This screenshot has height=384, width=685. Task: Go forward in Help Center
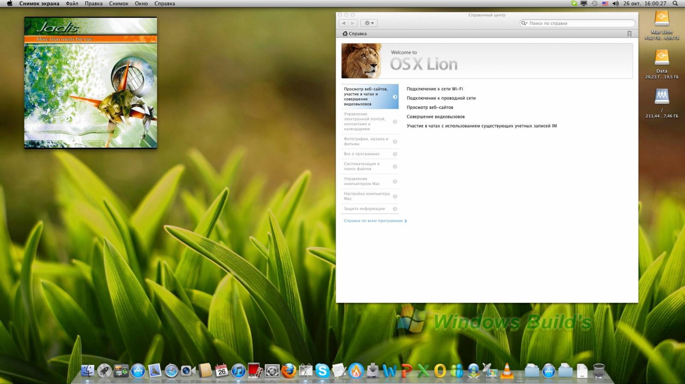pos(353,23)
